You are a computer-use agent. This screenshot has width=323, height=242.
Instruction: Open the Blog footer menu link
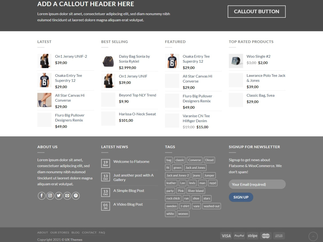pyautogui.click(x=75, y=233)
